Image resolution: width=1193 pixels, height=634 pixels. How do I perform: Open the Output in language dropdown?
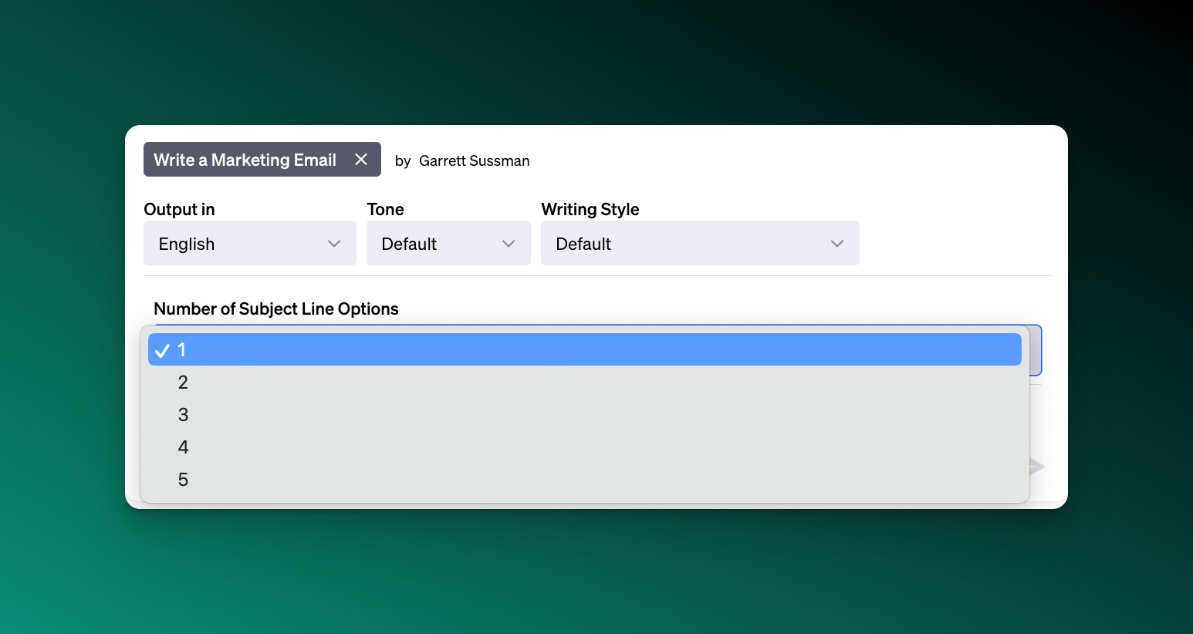click(249, 244)
